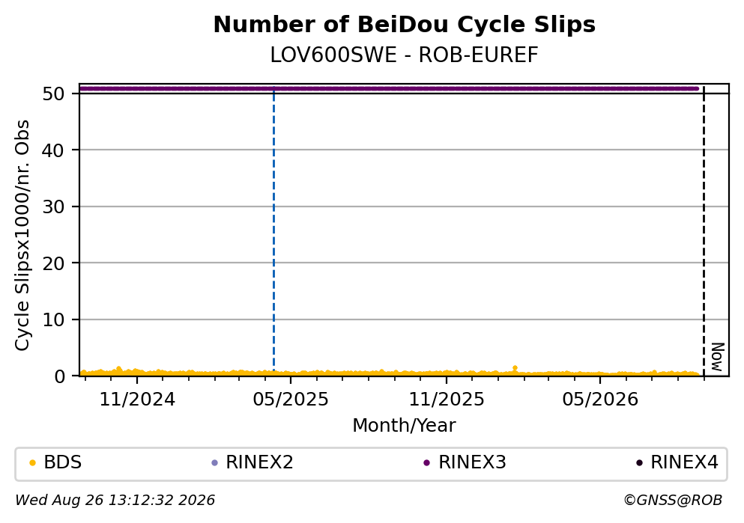Click the yellow outlier point near early 2026

515,367
